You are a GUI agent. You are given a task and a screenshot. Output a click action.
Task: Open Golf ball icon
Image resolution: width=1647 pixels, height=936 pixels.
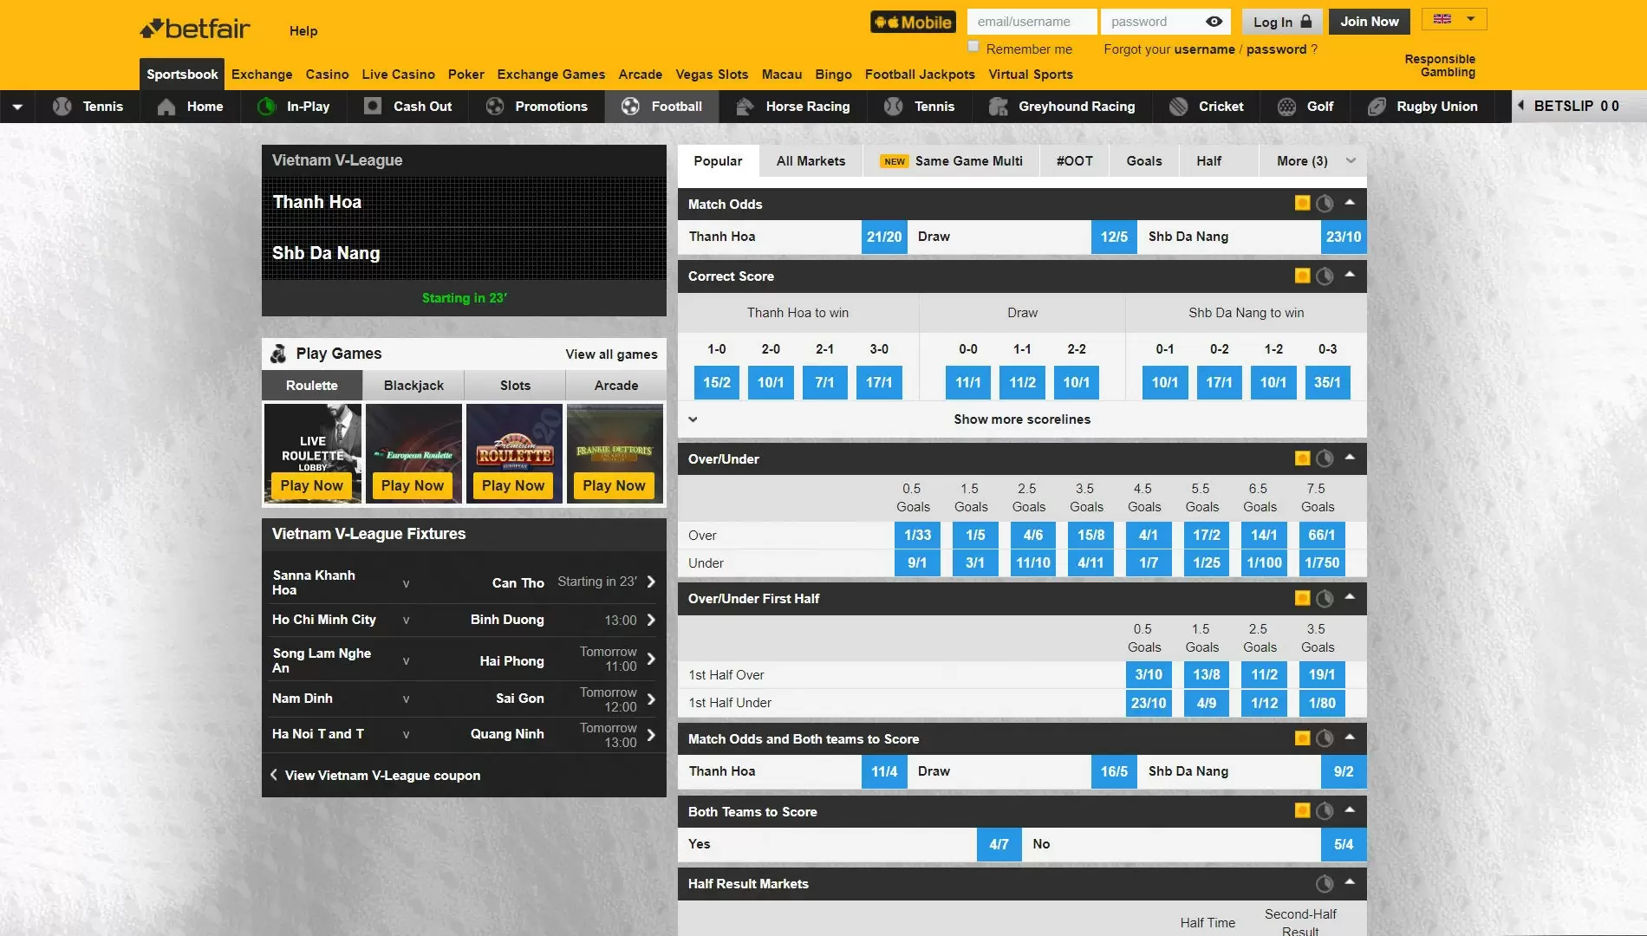[x=1286, y=107]
